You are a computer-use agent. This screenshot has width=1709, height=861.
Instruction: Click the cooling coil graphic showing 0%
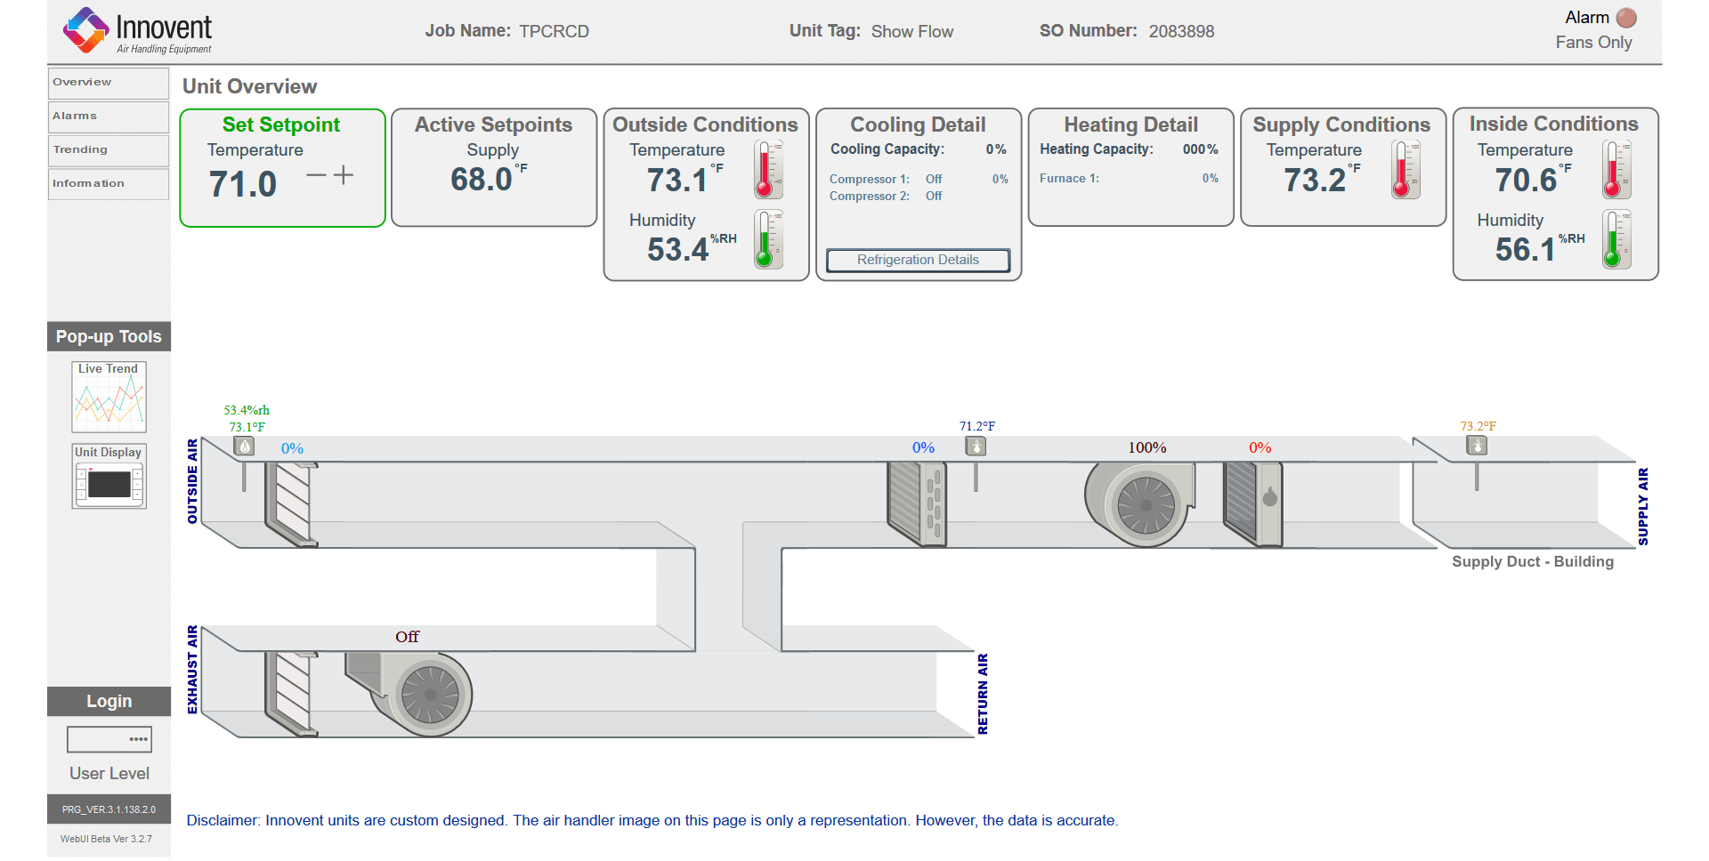click(x=916, y=503)
